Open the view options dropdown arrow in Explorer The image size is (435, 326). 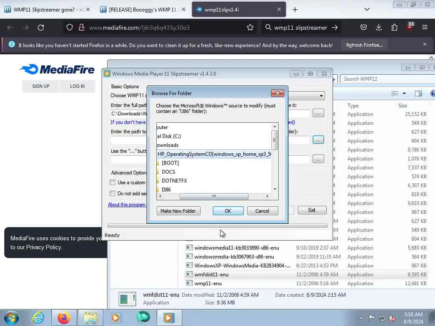(x=404, y=93)
